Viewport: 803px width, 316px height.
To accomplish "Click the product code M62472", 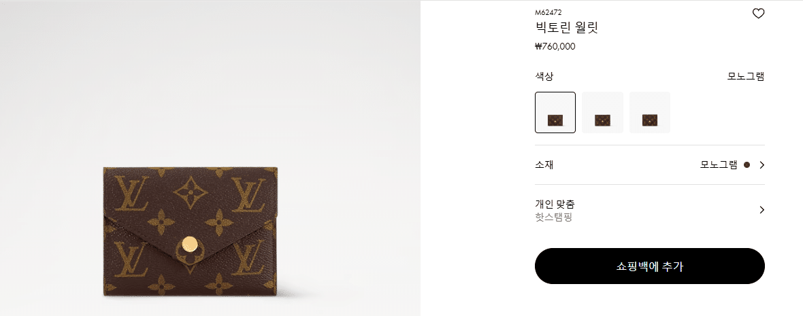I will coord(548,12).
